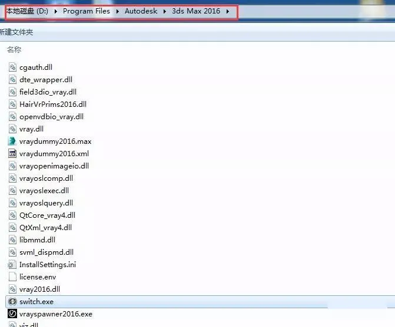Screen dimensions: 395x327
Task: Select file name libmmd.dll
Action: tap(37, 240)
